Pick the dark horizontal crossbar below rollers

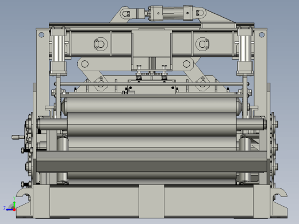tap(151, 166)
